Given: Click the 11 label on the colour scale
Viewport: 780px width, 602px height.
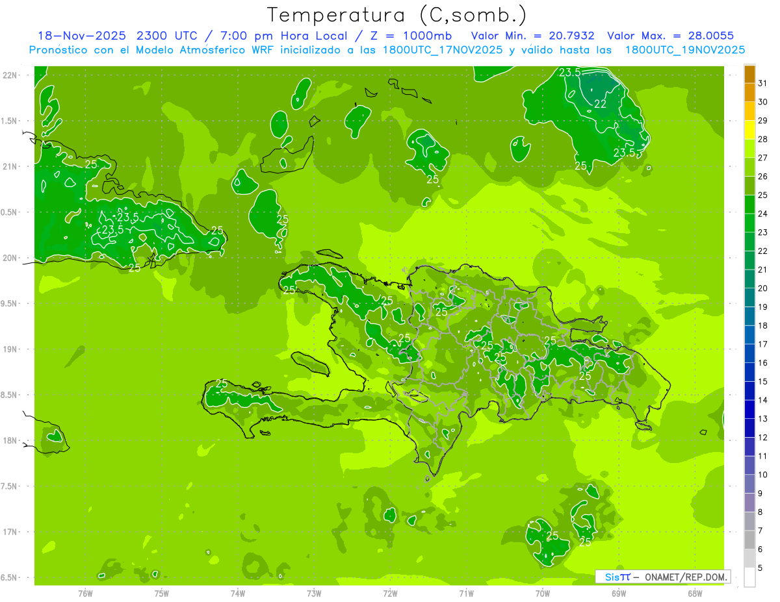Looking at the screenshot, I should [763, 456].
